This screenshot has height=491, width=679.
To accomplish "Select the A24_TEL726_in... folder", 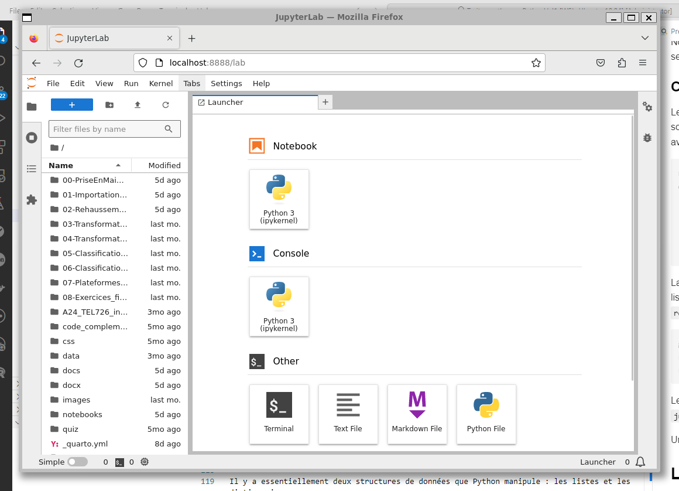I will [x=115, y=312].
